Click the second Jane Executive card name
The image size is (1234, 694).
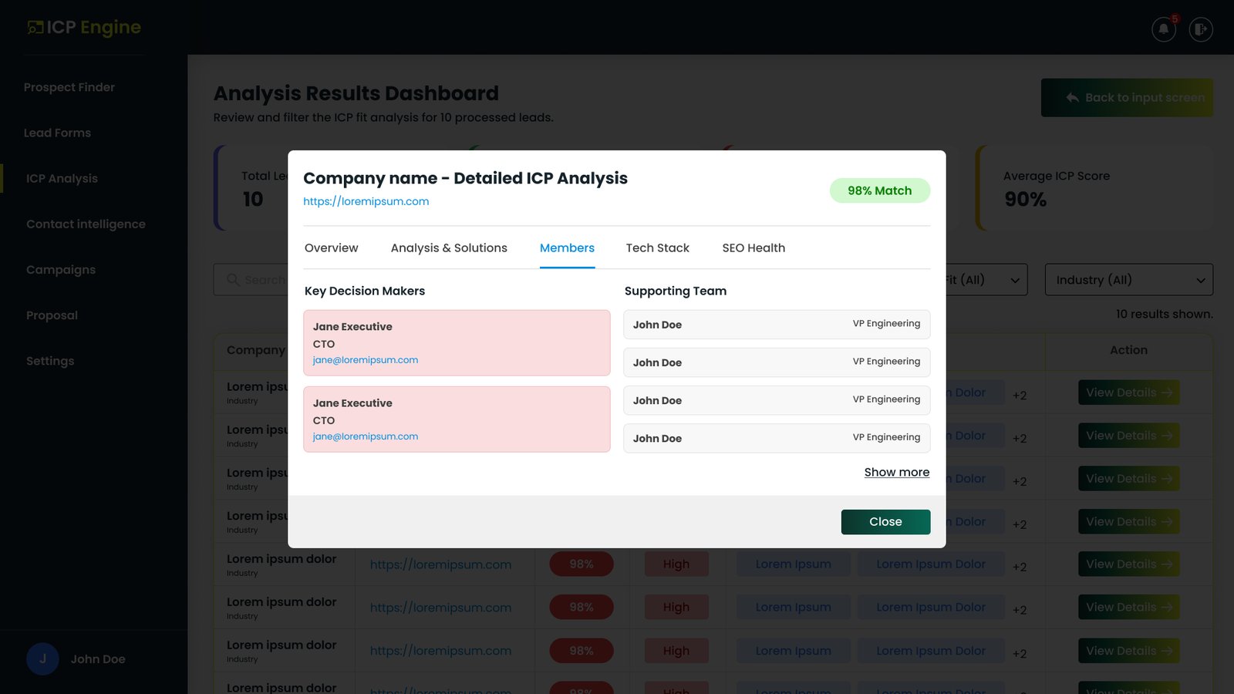coord(352,403)
